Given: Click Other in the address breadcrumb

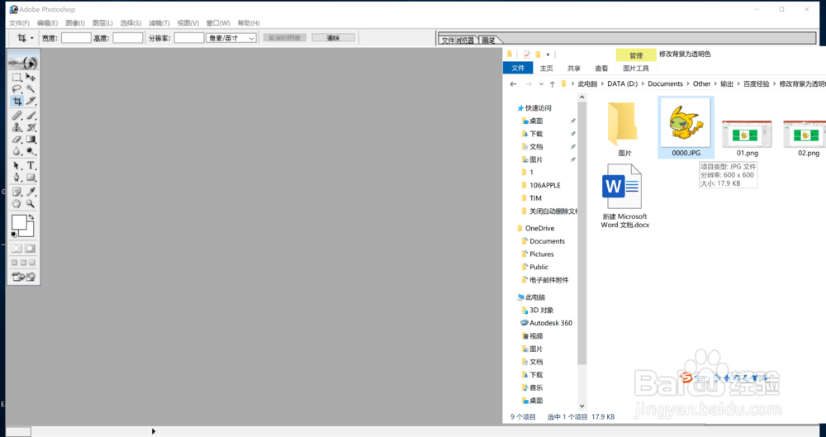Looking at the screenshot, I should click(x=701, y=83).
